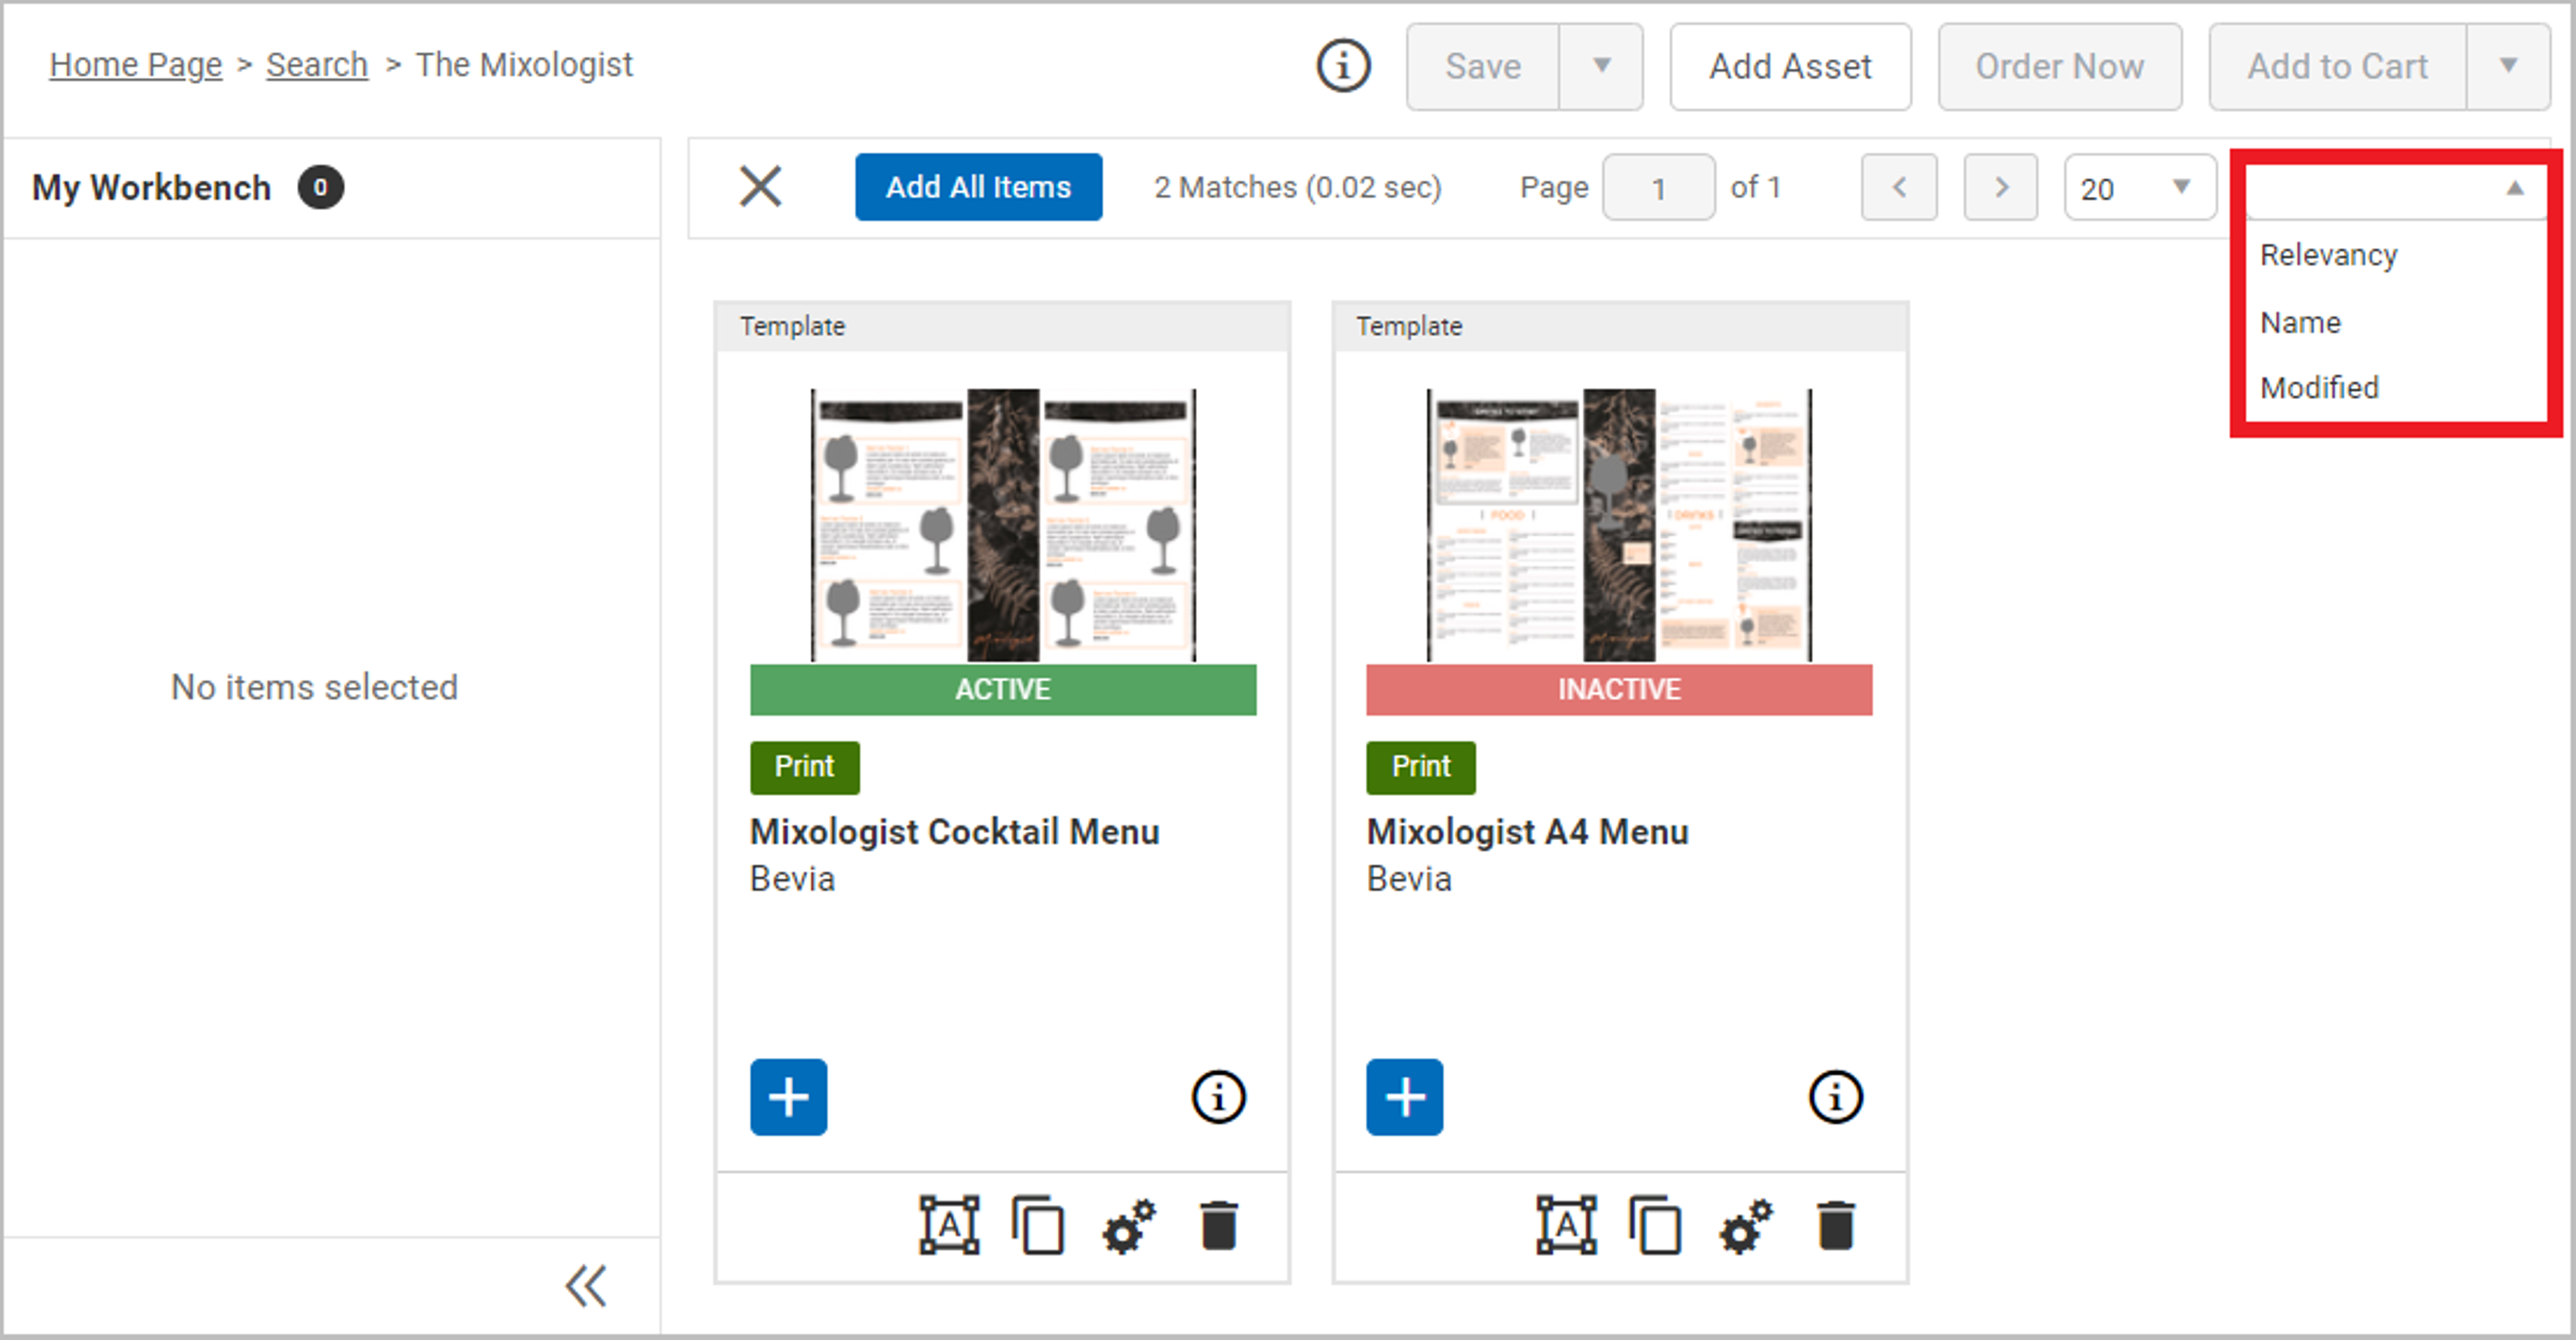Select sort by Modified from dropdown
Screen dimensions: 2576x1340
(2320, 389)
